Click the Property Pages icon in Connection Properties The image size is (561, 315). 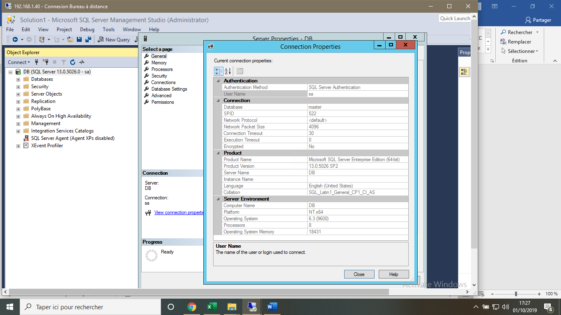pos(240,71)
